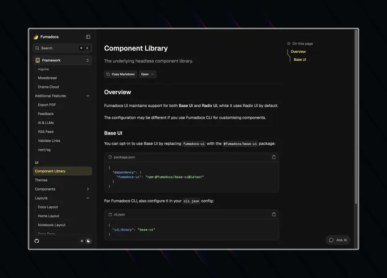This screenshot has height=278, width=387.
Task: Jump to Overview in page outline
Action: (298, 52)
